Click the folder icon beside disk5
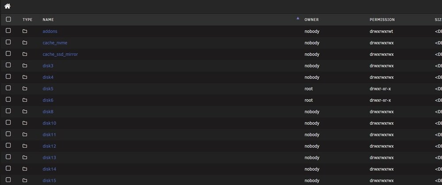The image size is (442, 185). pos(25,89)
